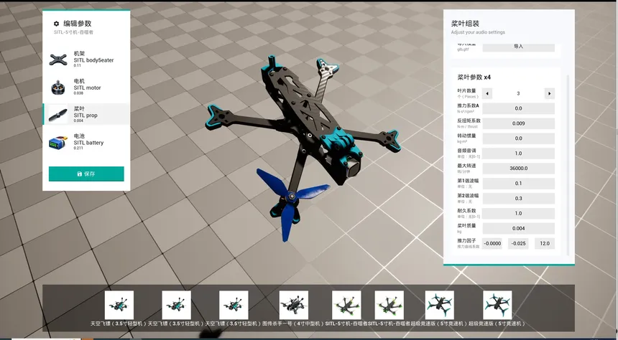Viewport: 618px width, 340px height.
Task: Select the 桨叶 SITL prop item
Action: [x=86, y=115]
